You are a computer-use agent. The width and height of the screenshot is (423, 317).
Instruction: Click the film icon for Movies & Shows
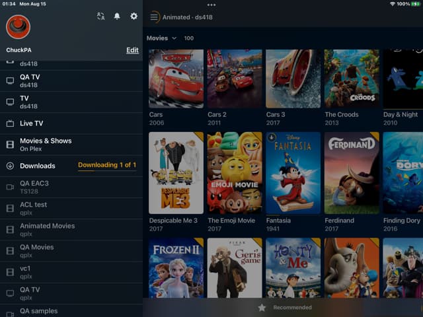(x=10, y=145)
